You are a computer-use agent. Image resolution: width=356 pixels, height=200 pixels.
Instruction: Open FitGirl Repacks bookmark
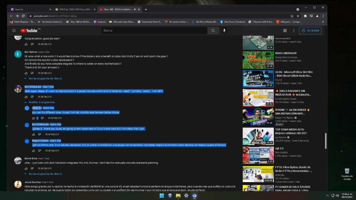[x=22, y=22]
